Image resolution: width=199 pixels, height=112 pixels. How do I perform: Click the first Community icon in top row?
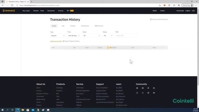click(x=137, y=88)
